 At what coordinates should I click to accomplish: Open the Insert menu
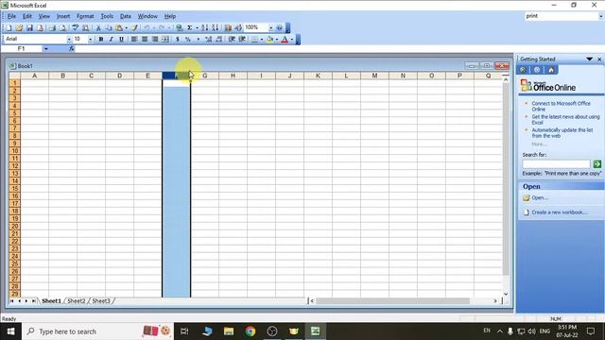point(63,16)
